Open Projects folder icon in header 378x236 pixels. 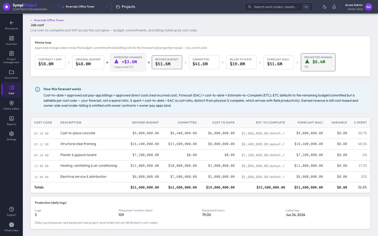tap(118, 7)
